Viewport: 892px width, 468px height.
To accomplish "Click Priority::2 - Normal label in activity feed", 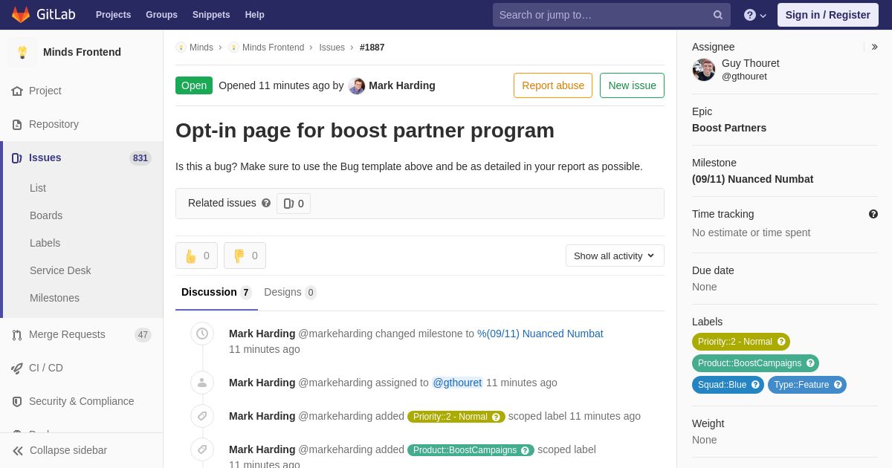I will click(456, 417).
